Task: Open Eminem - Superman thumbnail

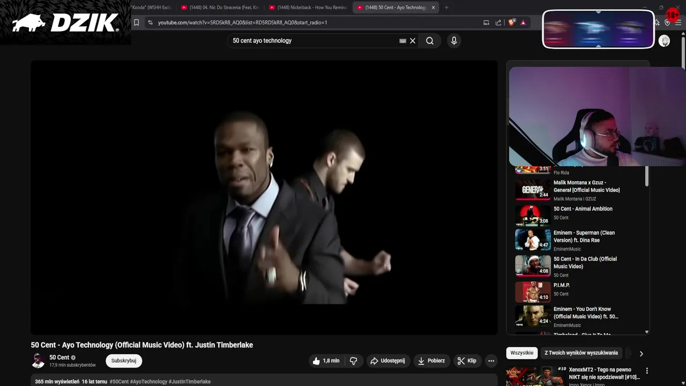Action: [x=533, y=240]
